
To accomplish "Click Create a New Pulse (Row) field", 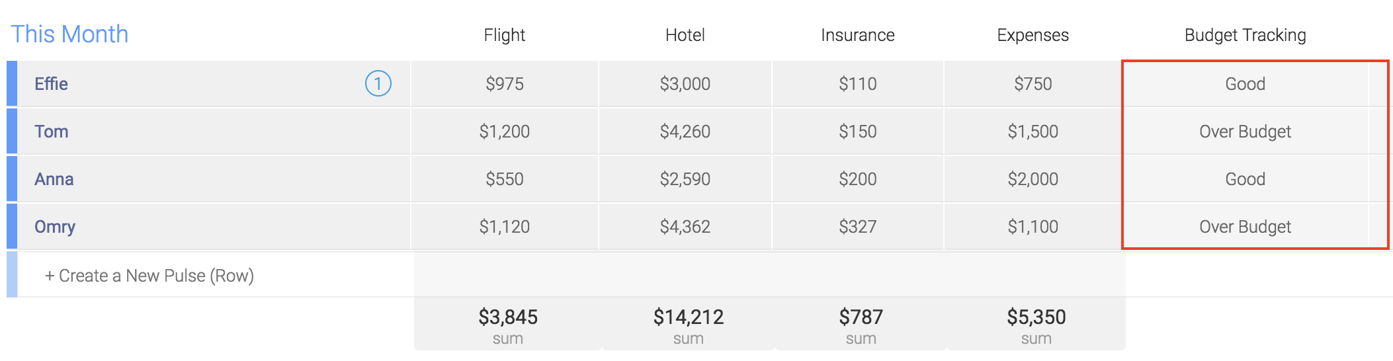I will coord(216,275).
